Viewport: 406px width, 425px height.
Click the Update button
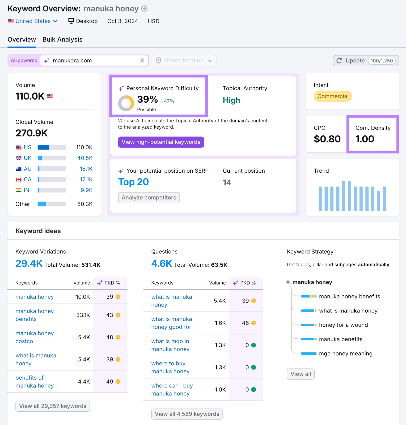[366, 61]
